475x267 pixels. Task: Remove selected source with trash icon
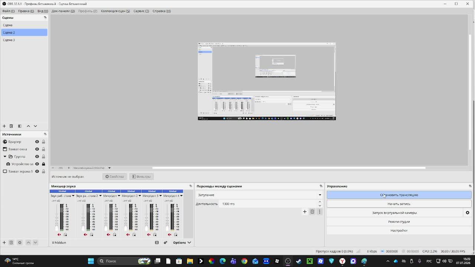[11, 243]
